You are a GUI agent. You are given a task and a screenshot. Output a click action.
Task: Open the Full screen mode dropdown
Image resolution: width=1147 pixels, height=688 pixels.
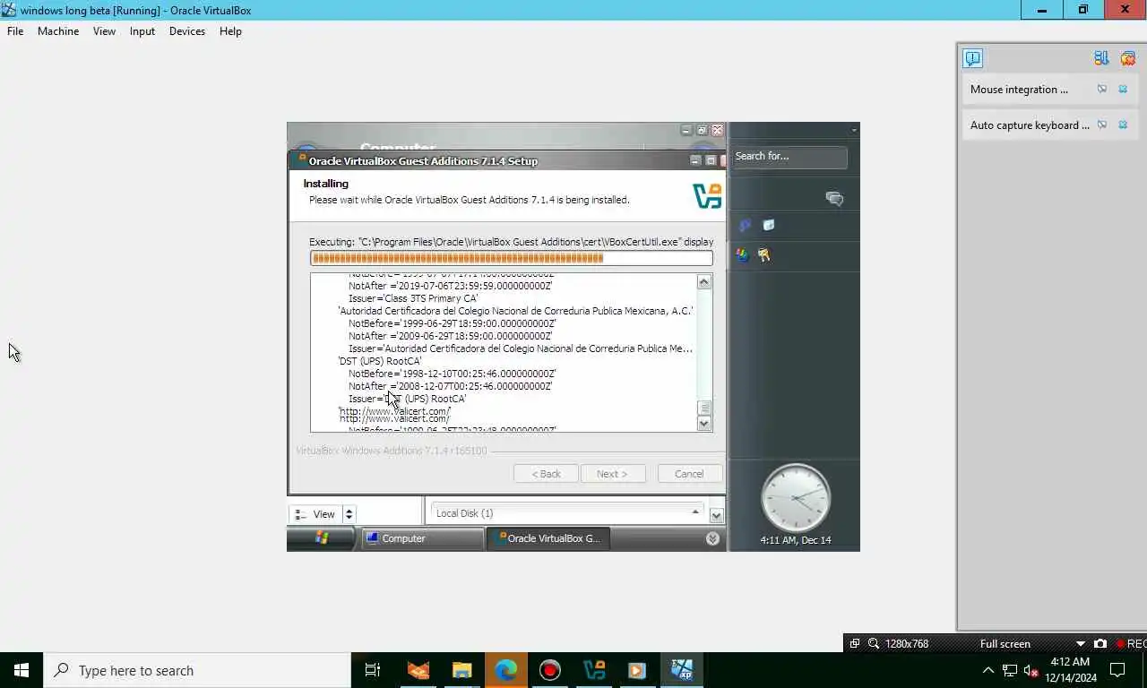(1080, 643)
